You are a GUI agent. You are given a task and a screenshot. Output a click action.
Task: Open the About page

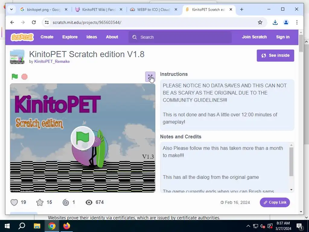point(112,37)
